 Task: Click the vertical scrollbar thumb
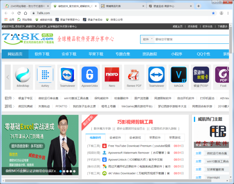coord(230,40)
